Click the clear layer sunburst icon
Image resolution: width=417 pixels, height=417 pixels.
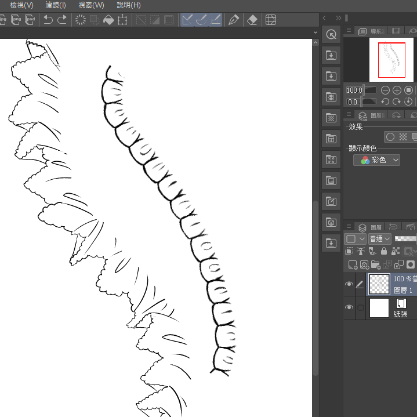[80, 20]
